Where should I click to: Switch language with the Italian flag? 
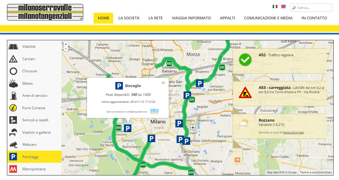coord(275,6)
